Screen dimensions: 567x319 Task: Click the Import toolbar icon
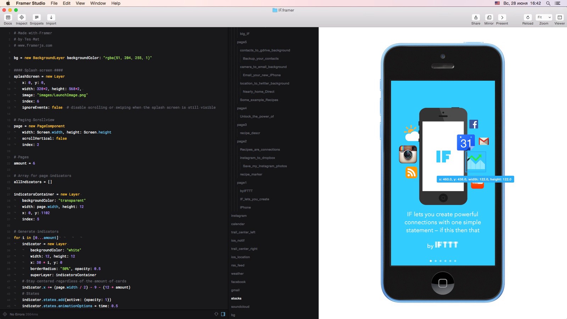coord(51,17)
